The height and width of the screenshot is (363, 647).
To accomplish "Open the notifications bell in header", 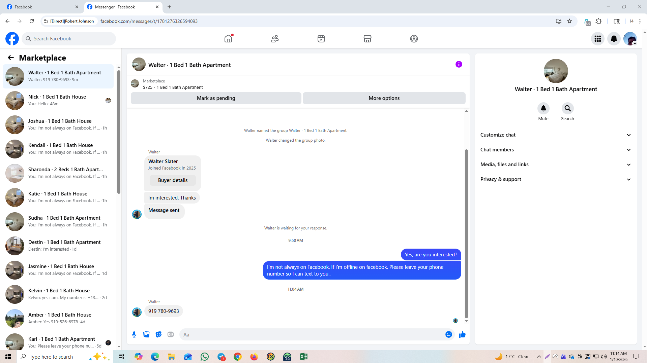I will click(x=614, y=39).
